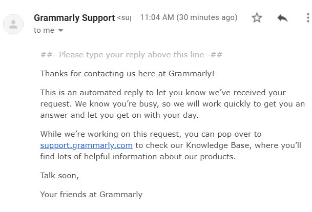Click the 'Please type your reply above' line
The image size is (312, 212).
[x=131, y=55]
